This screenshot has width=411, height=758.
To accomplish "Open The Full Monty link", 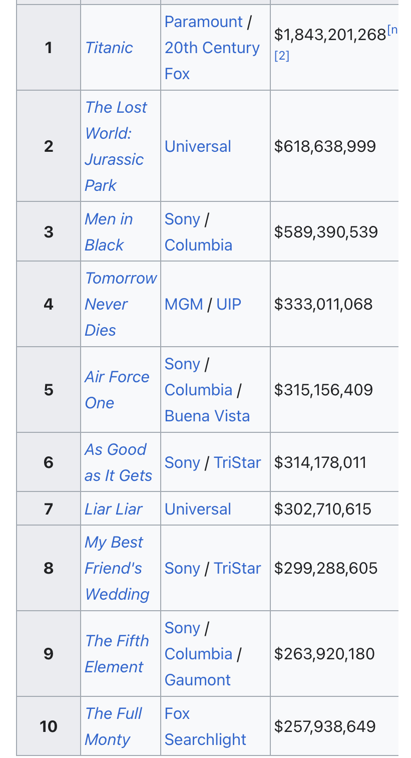I will pyautogui.click(x=114, y=726).
